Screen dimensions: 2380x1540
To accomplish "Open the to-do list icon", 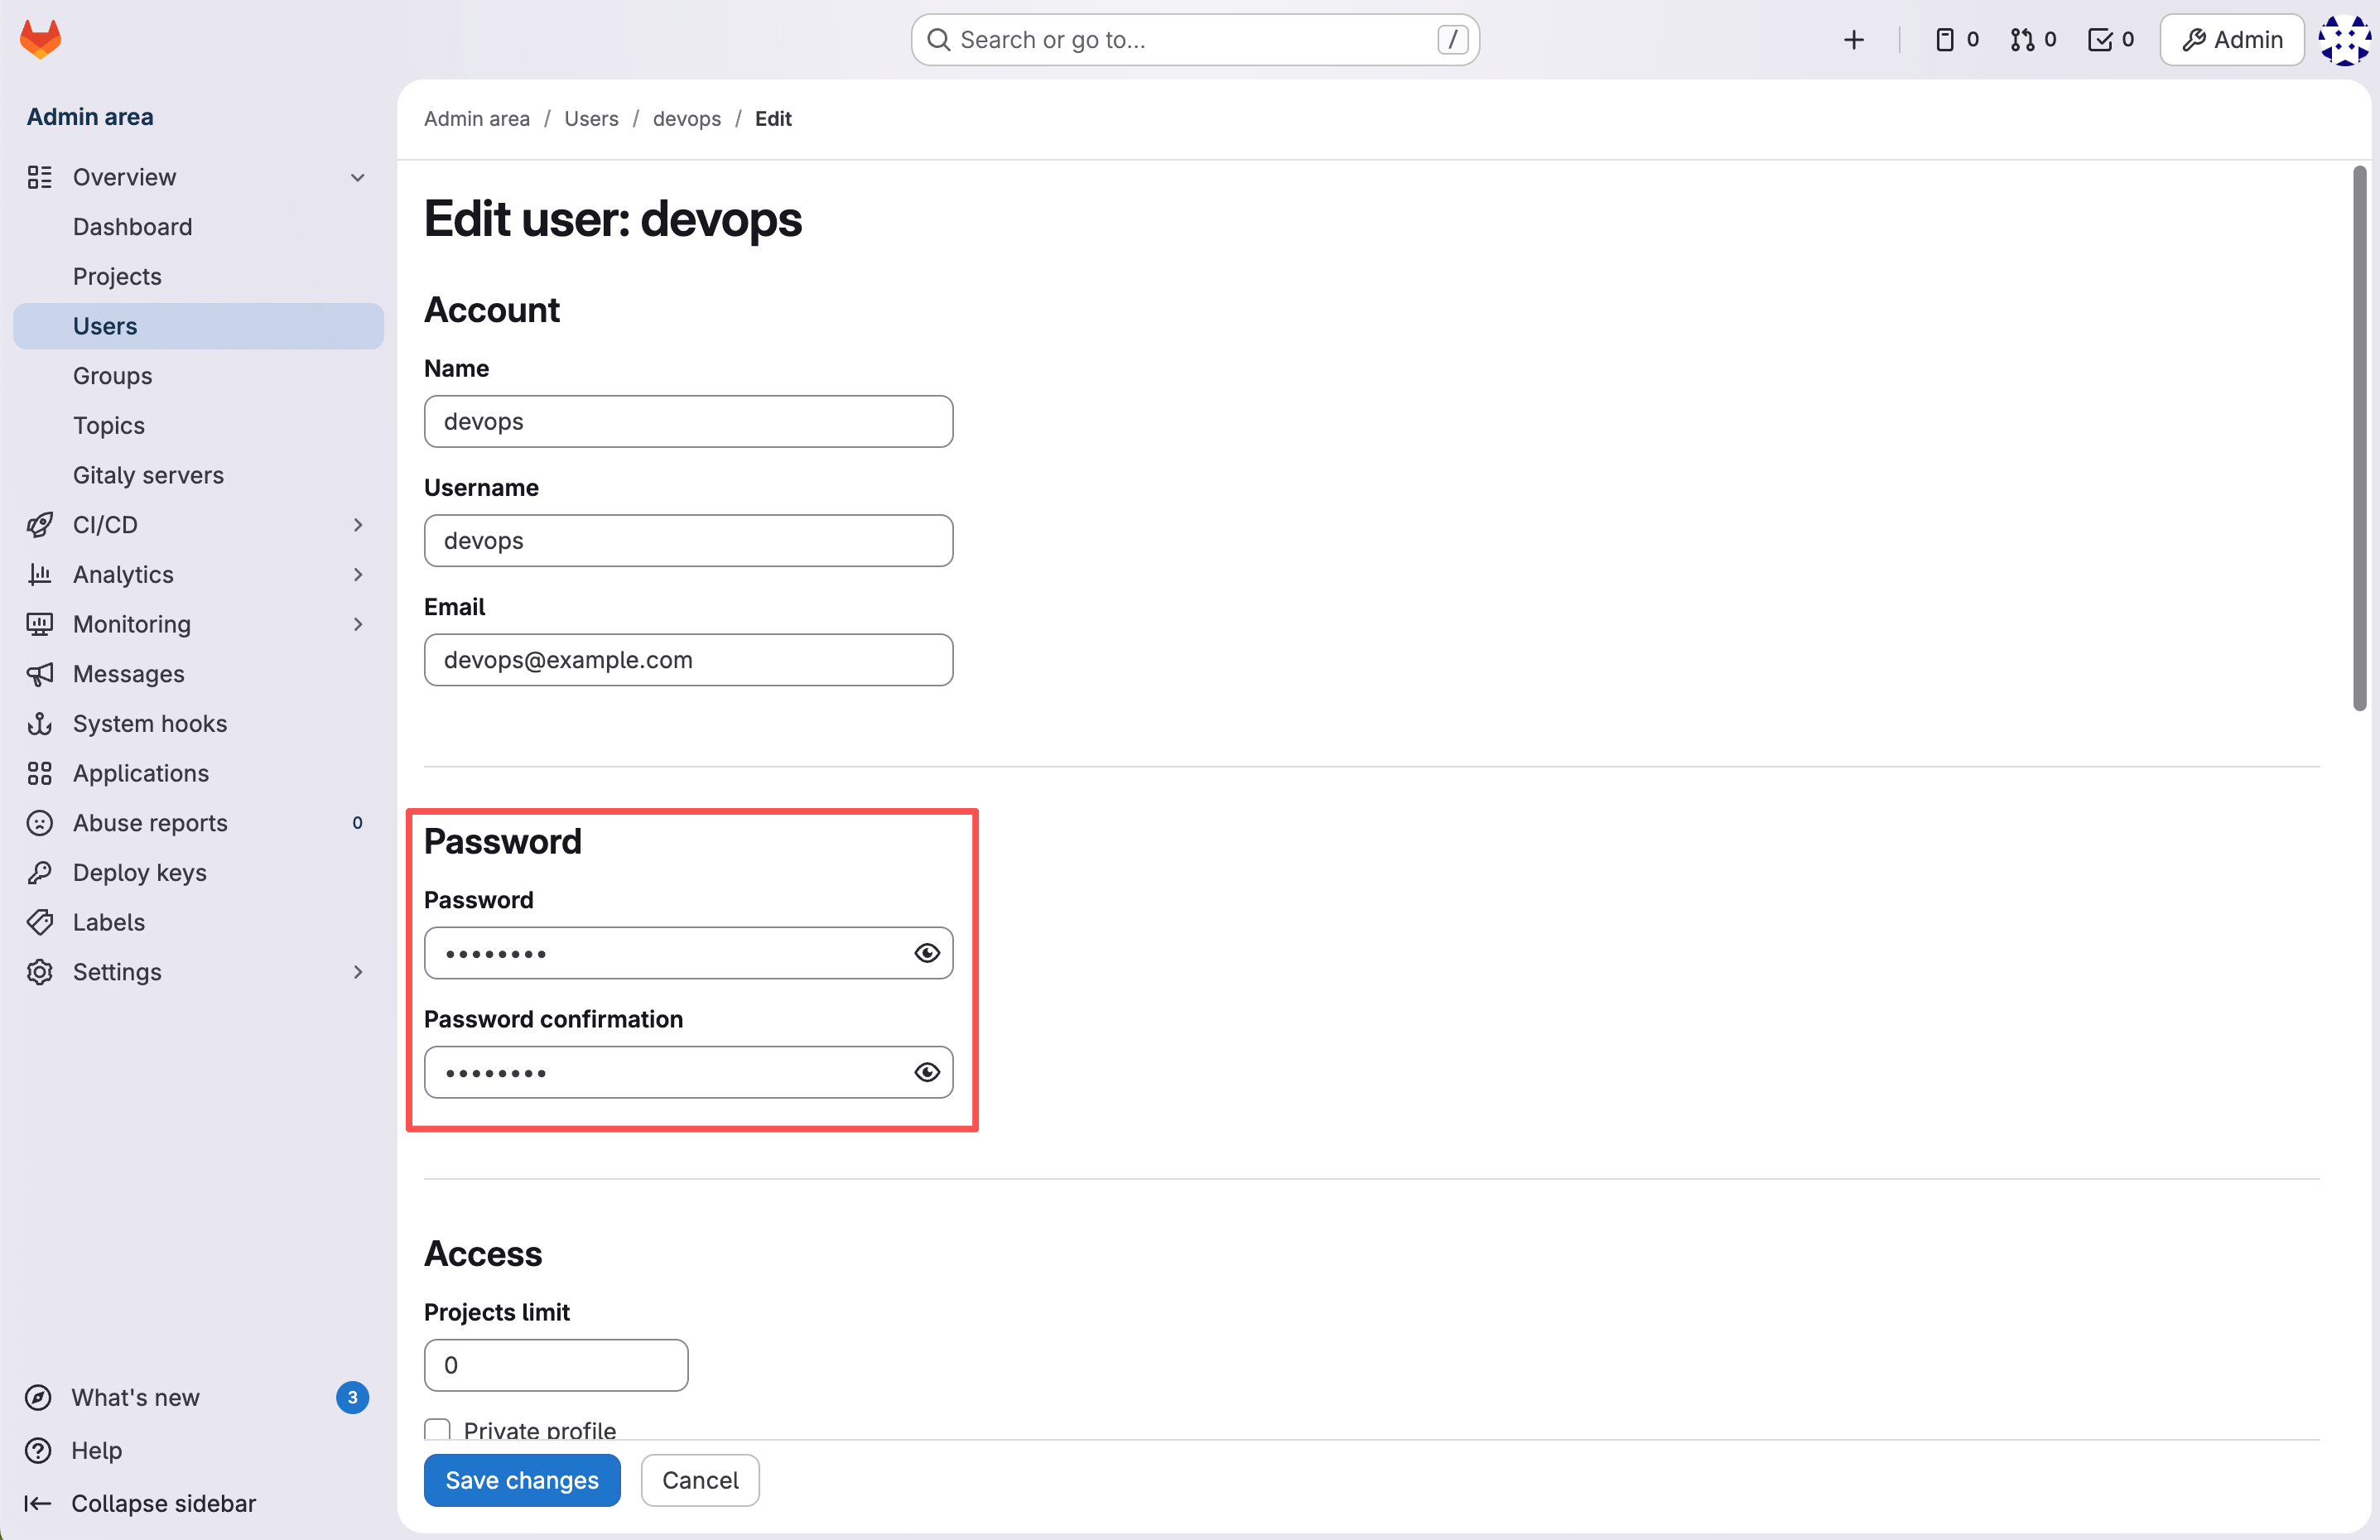I will 2110,39.
